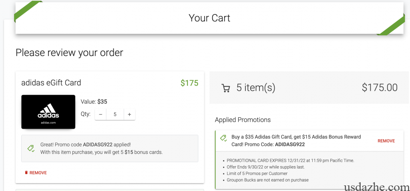
Task: Remove the applied ADIDASG922 promotion
Action: coord(386,141)
